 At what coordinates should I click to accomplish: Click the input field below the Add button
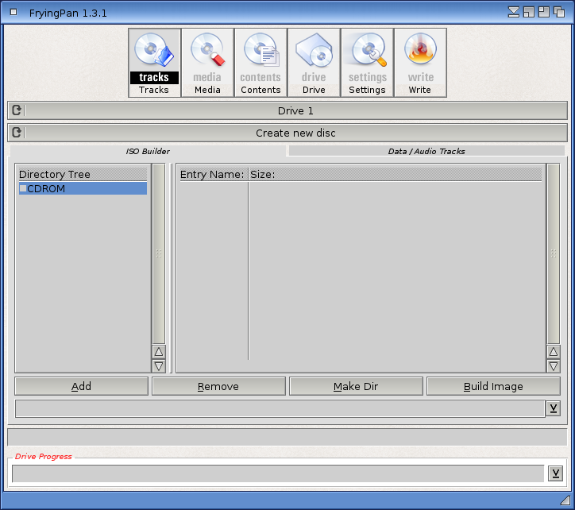[280, 408]
